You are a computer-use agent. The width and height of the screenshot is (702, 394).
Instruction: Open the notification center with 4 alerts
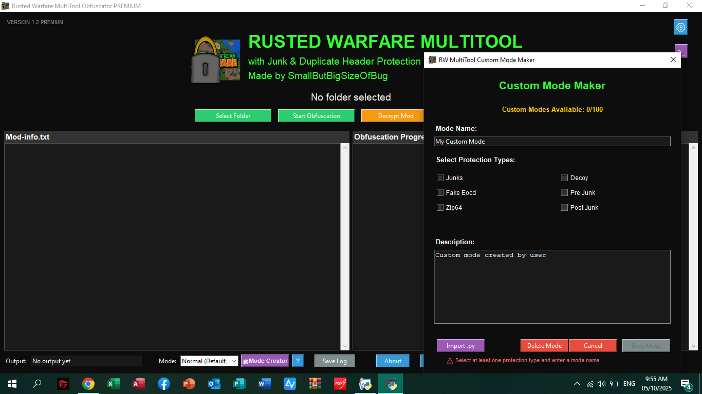(686, 384)
